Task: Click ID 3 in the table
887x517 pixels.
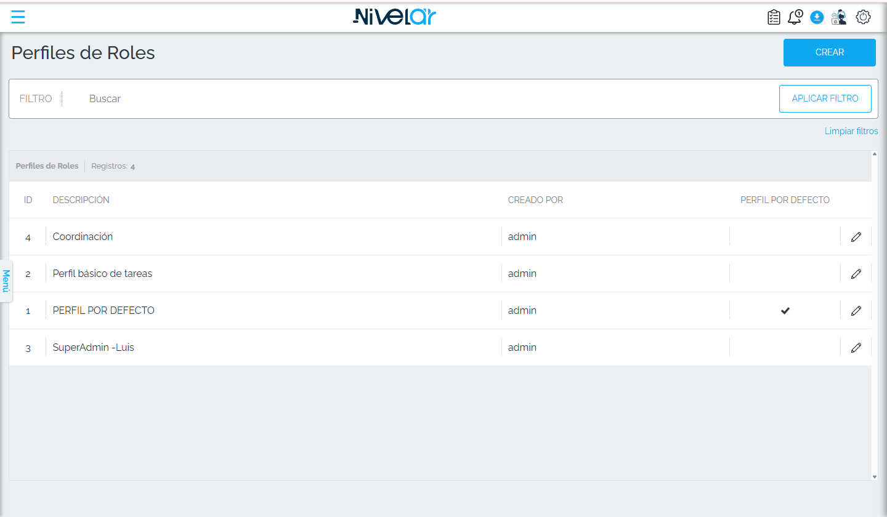Action: (28, 348)
